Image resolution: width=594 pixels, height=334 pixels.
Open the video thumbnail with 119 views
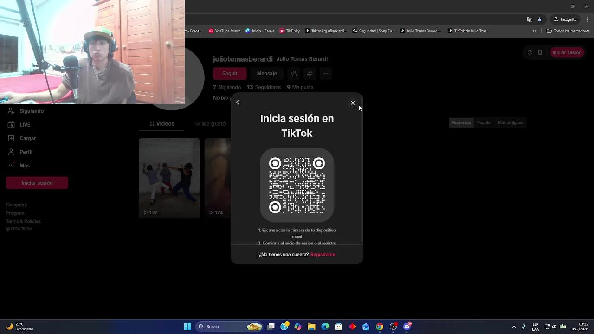click(x=169, y=178)
